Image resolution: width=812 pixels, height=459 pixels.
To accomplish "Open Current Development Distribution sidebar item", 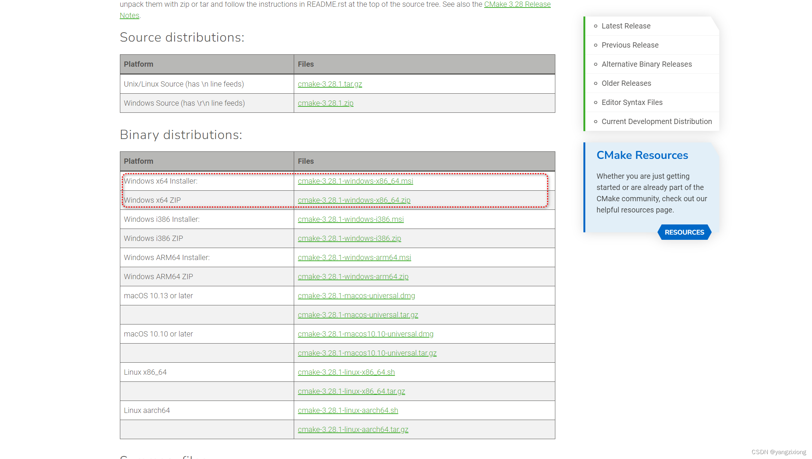I will 656,121.
